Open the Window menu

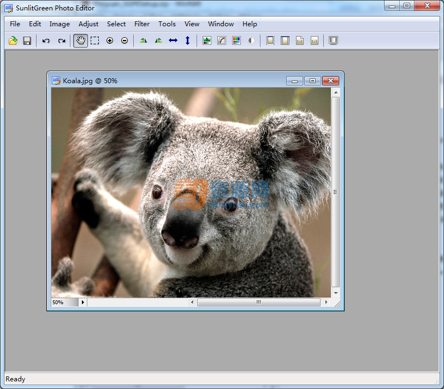pos(221,24)
